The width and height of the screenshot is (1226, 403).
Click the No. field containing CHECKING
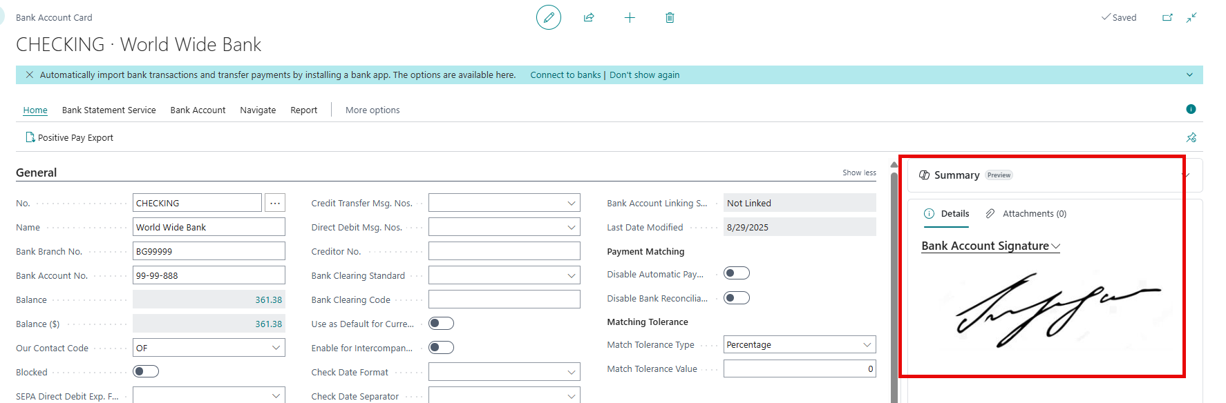[197, 203]
